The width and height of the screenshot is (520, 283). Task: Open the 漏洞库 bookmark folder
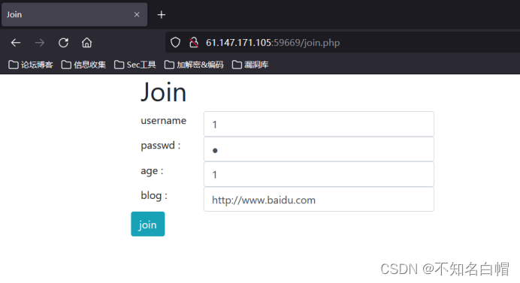click(x=250, y=65)
